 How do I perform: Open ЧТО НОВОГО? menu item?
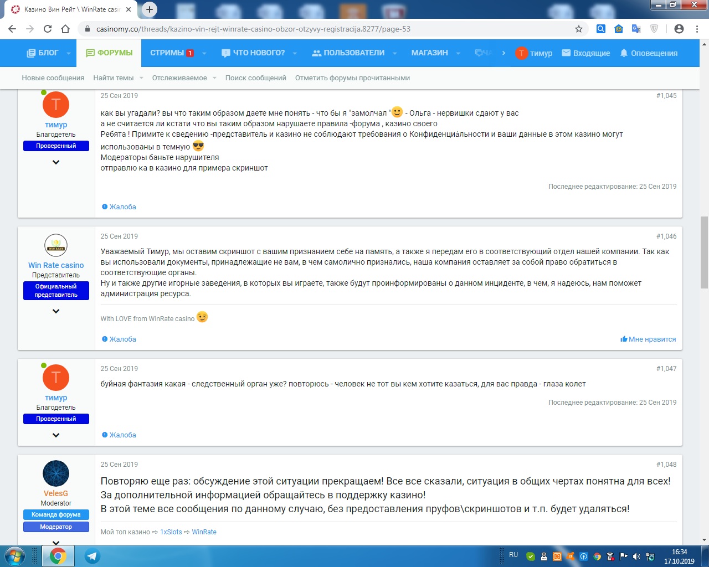coord(253,53)
